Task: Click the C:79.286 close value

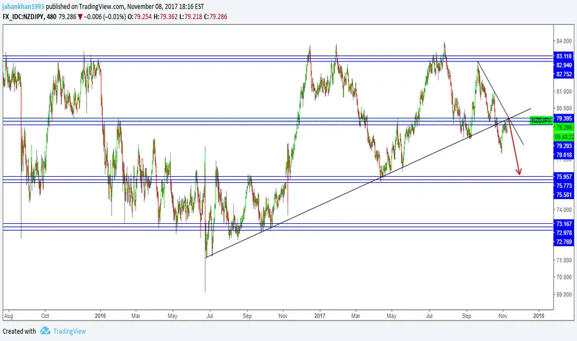Action: (x=215, y=17)
